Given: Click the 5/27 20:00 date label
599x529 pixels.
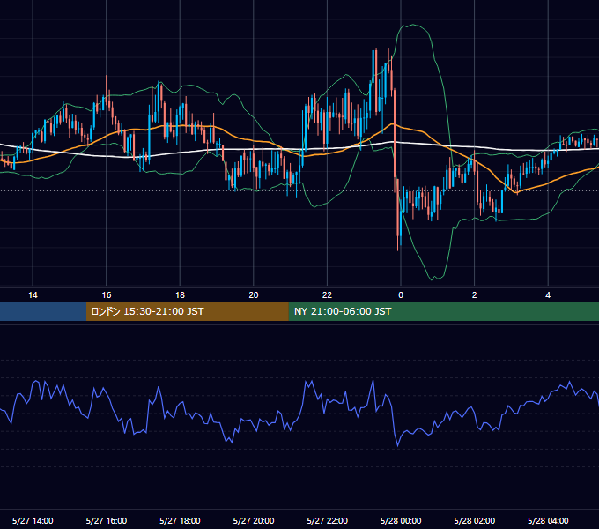Looking at the screenshot, I should click(x=254, y=520).
